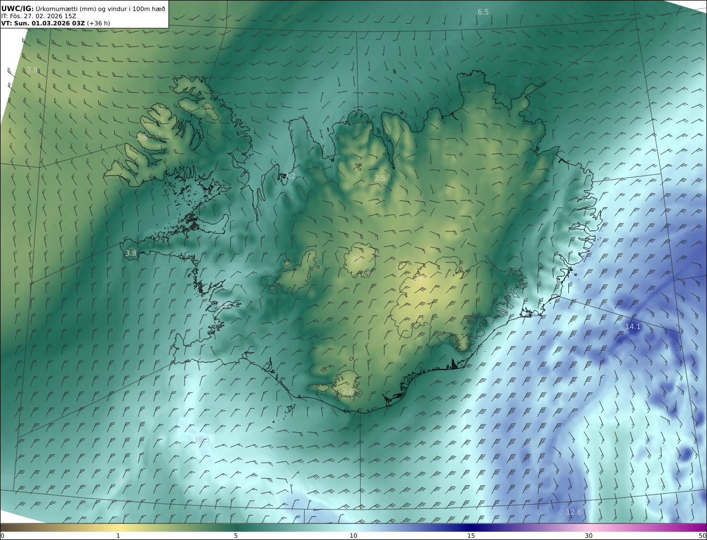This screenshot has width=707, height=540.
Task: Click the 2.8 value label on the map
Action: tap(32, 70)
